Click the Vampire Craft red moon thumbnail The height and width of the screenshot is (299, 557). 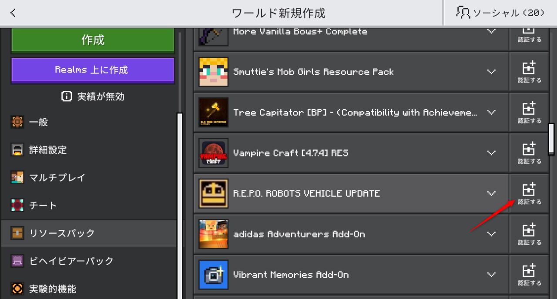point(213,153)
